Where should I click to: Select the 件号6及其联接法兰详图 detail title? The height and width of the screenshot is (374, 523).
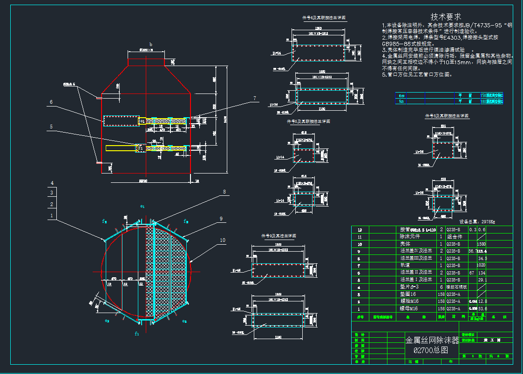(x=324, y=18)
